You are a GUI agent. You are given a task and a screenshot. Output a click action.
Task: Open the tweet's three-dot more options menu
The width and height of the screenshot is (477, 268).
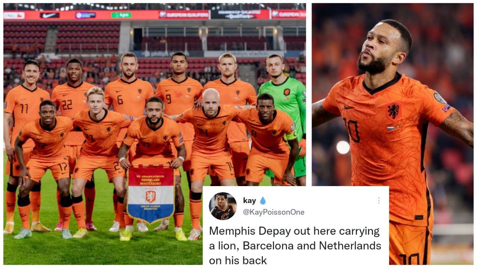click(x=379, y=200)
